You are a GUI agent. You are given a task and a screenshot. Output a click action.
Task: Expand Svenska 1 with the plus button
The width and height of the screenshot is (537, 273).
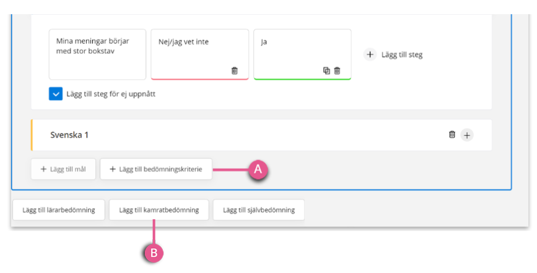click(467, 135)
